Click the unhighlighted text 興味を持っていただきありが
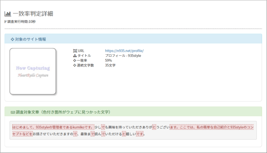 pos(130,127)
